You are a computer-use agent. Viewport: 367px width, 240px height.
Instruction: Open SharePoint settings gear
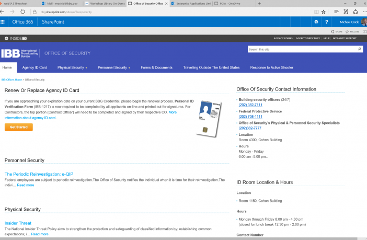316,22
